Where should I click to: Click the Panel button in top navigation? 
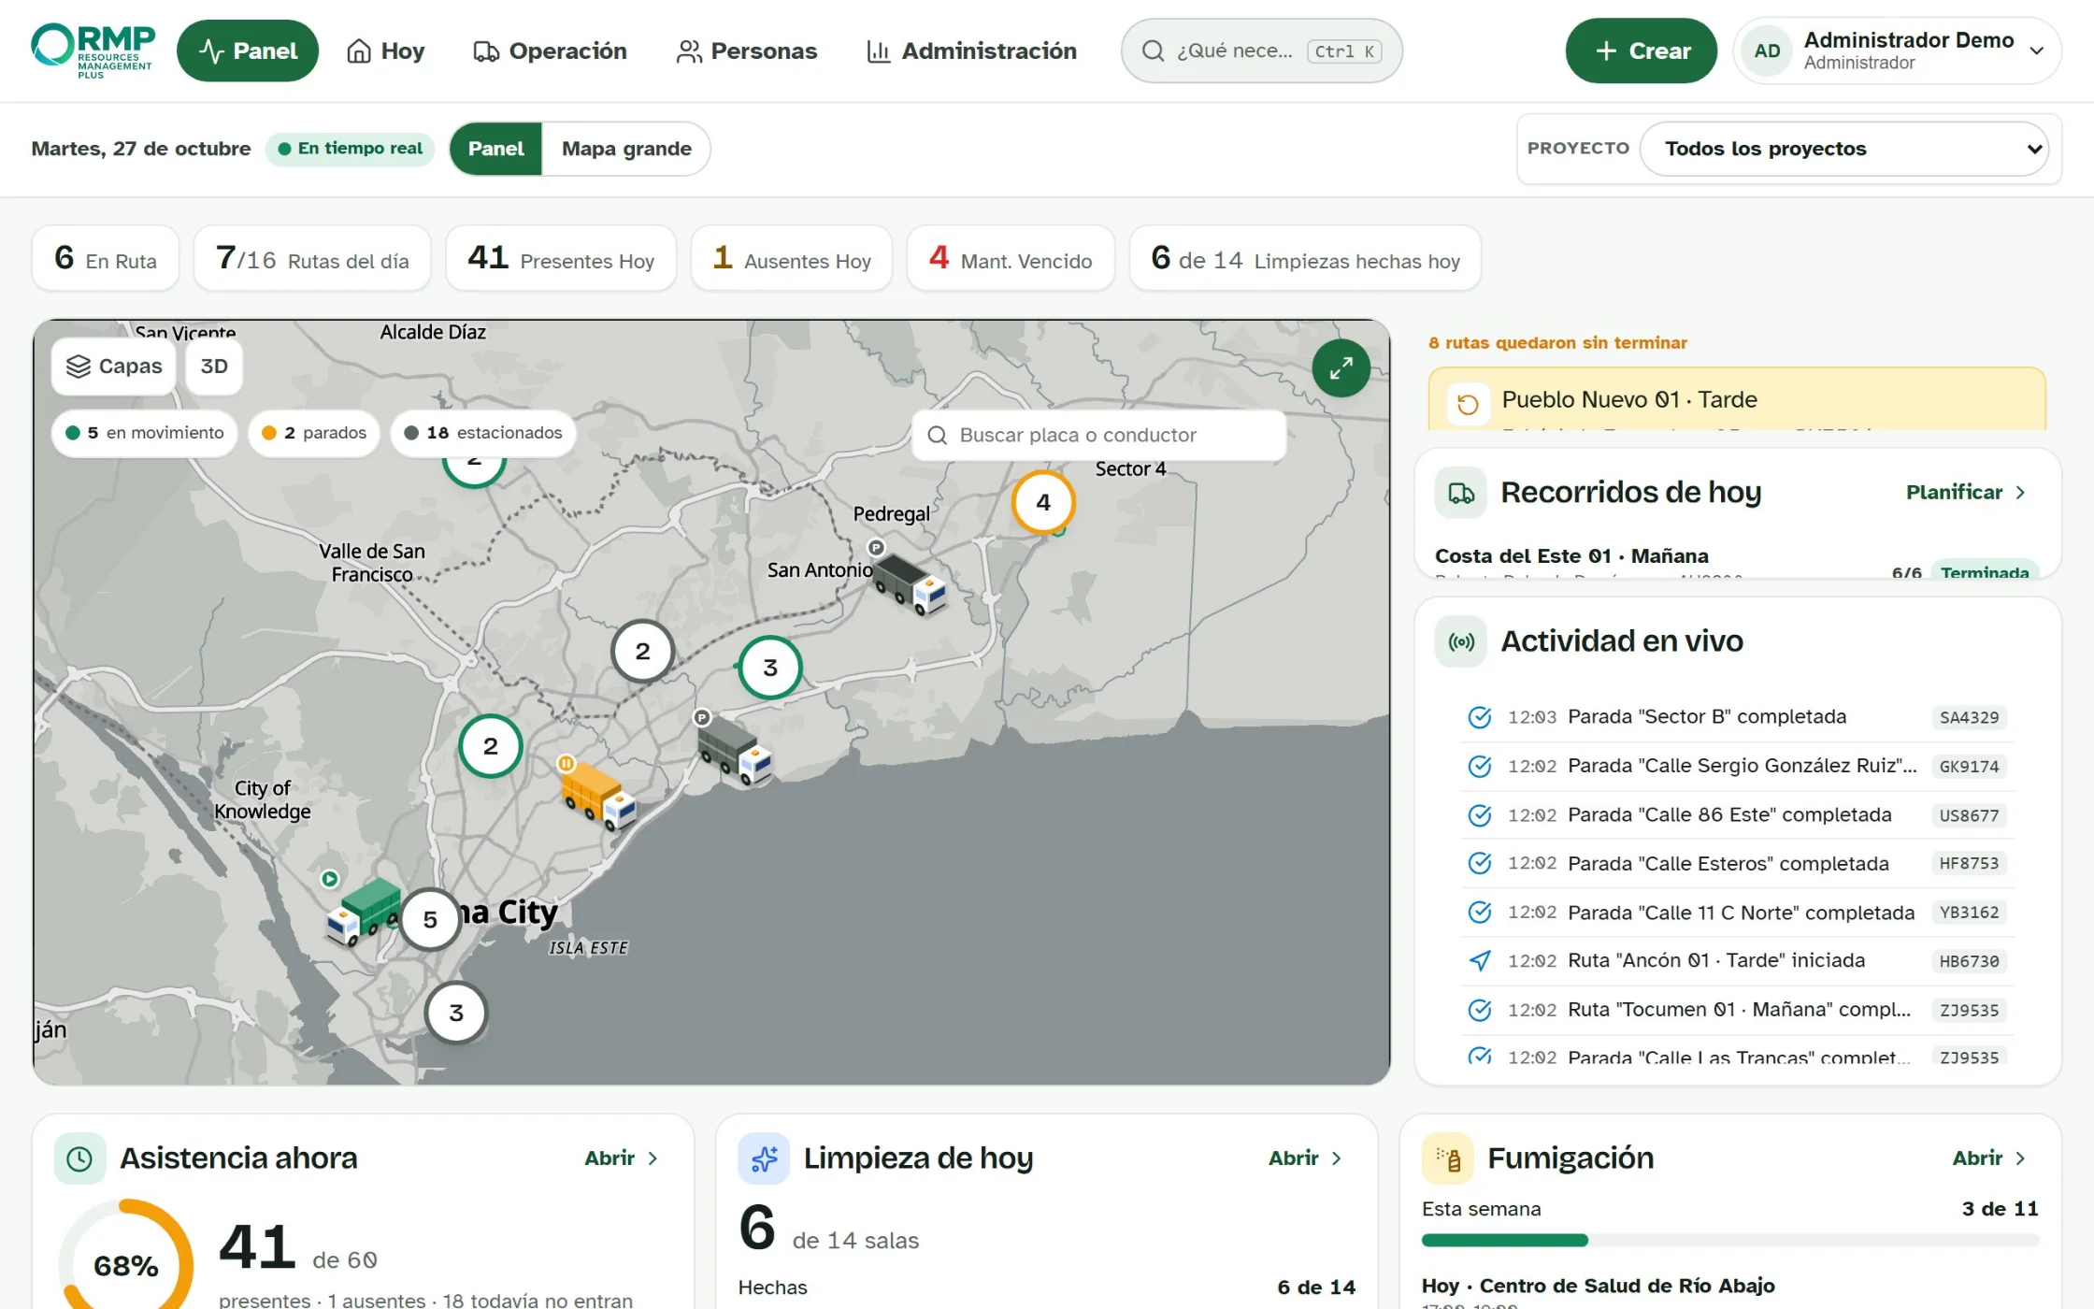click(x=248, y=50)
